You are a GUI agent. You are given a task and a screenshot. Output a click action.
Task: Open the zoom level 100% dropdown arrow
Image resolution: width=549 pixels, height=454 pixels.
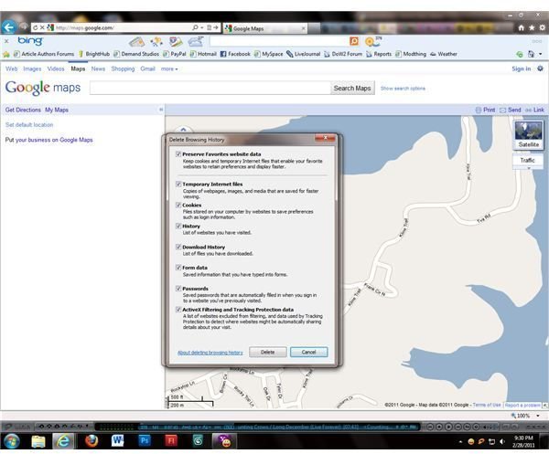point(538,416)
